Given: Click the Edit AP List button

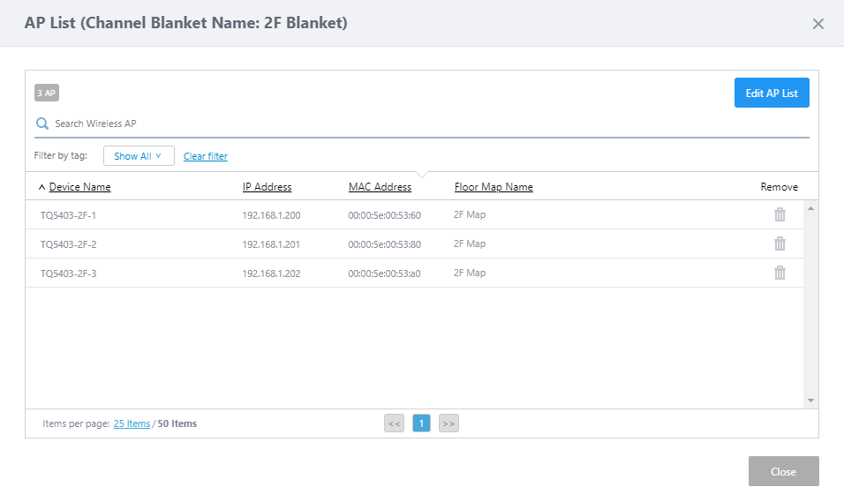Looking at the screenshot, I should click(x=771, y=93).
